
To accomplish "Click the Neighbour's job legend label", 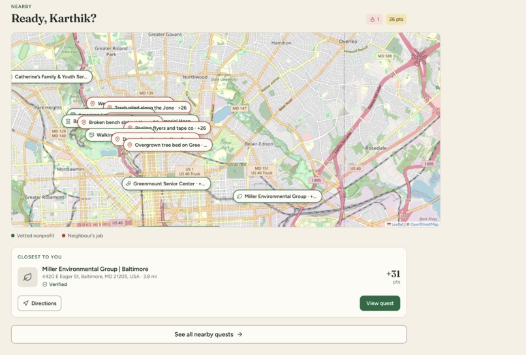I will click(85, 236).
